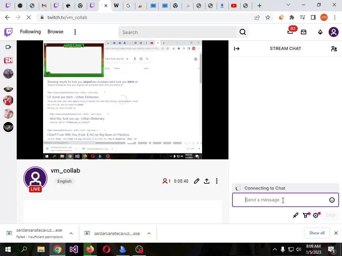Open Opera from taskbar
The height and width of the screenshot is (256, 342).
click(x=107, y=249)
